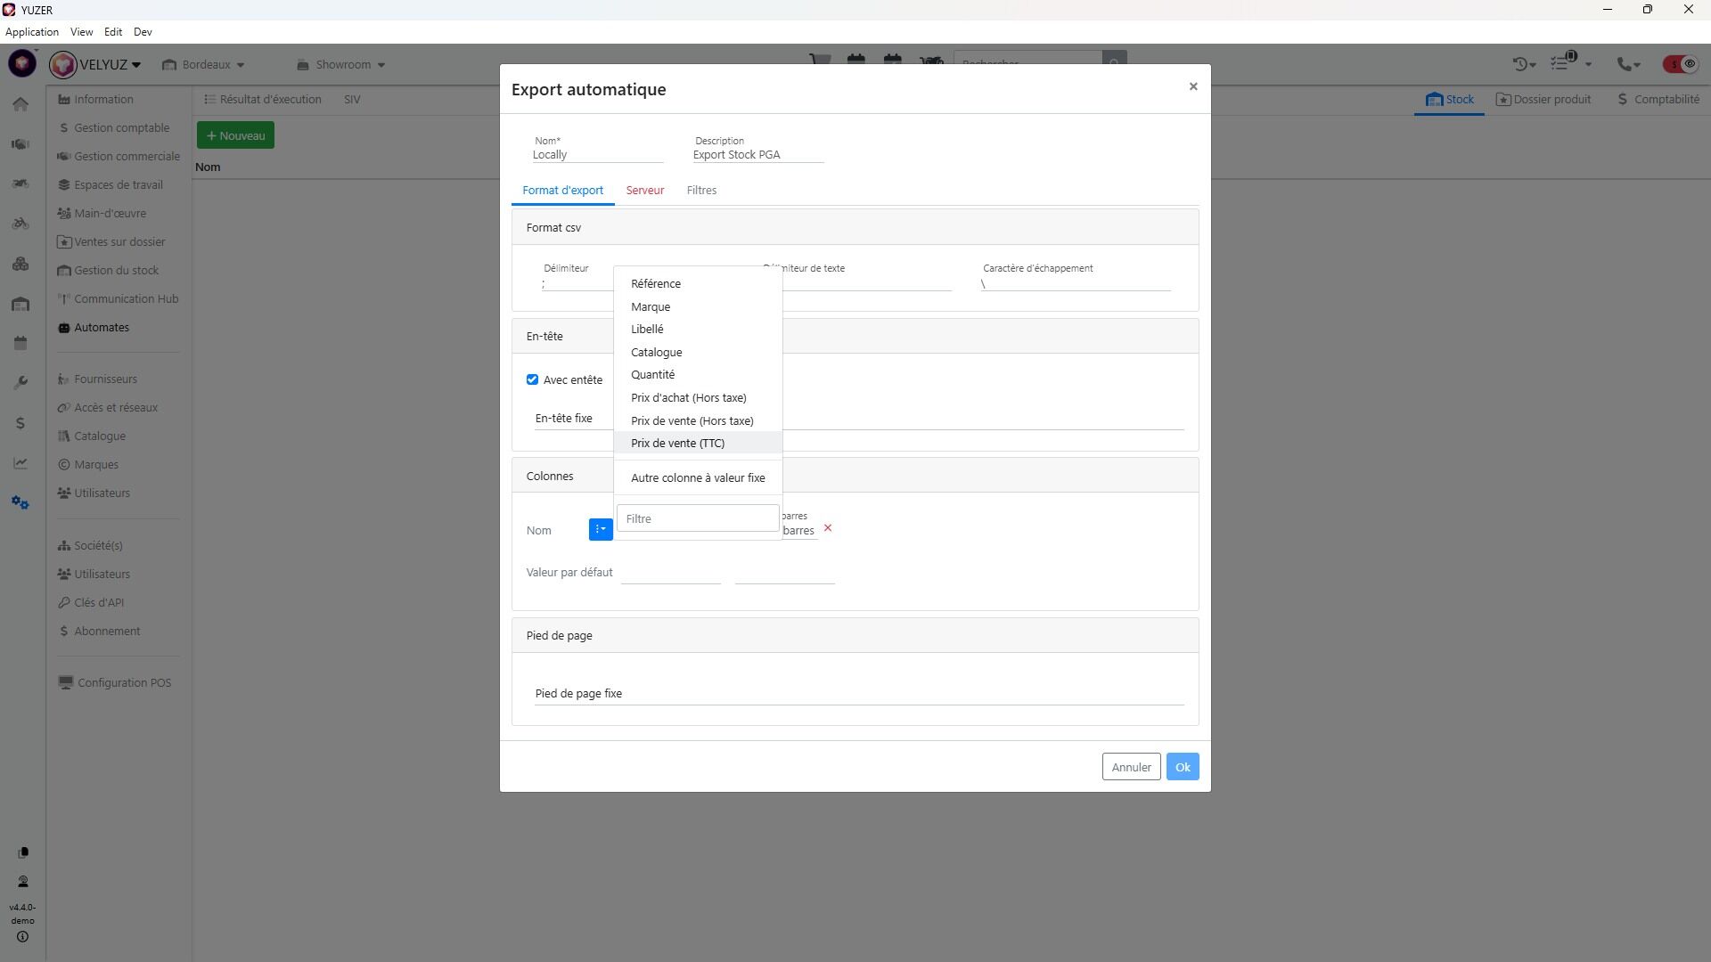The height and width of the screenshot is (962, 1711).
Task: Uncheck the Avec entête checkbox
Action: (533, 379)
